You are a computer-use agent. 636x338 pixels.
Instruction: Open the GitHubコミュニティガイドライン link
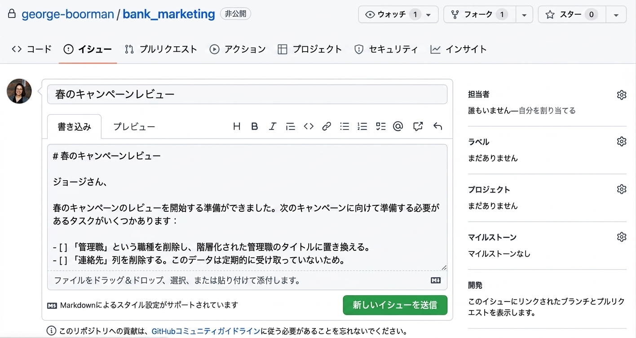[206, 331]
